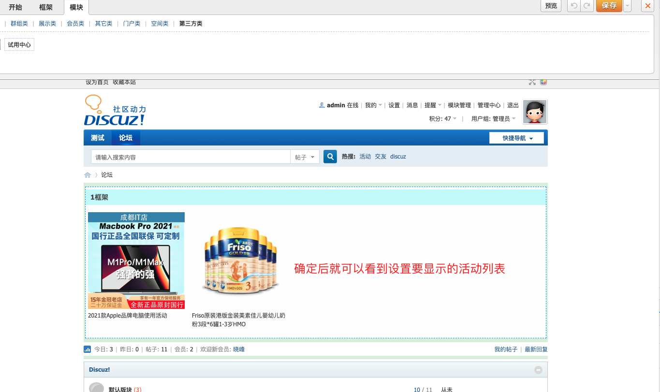Click the redo arrow icon
Viewport: 660px width, 392px height.
[587, 6]
